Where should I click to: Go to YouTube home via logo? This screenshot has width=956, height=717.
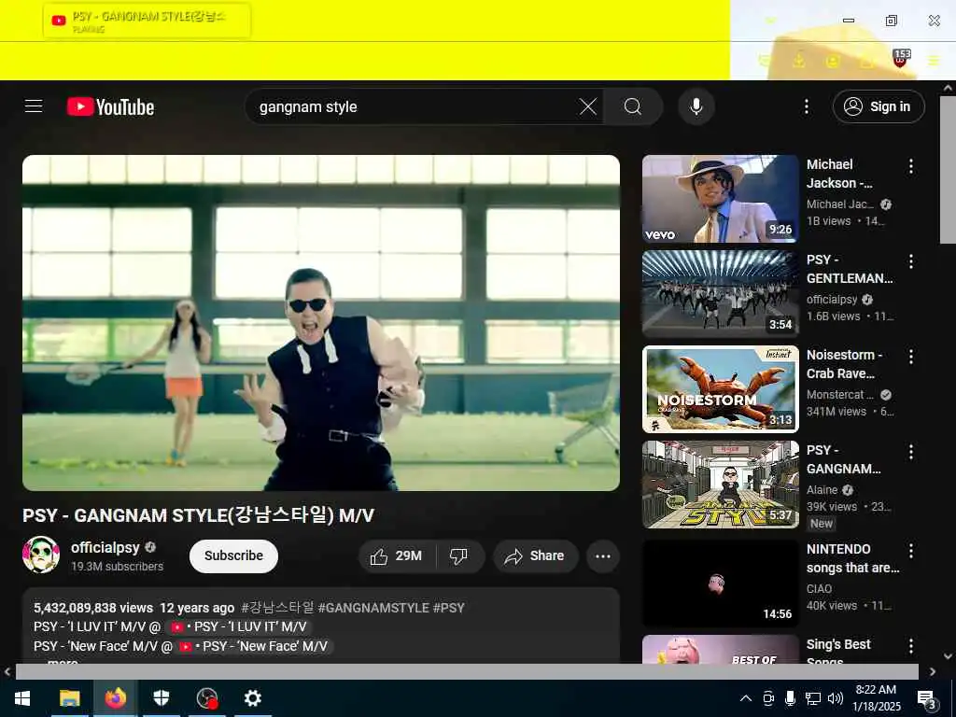(x=110, y=106)
